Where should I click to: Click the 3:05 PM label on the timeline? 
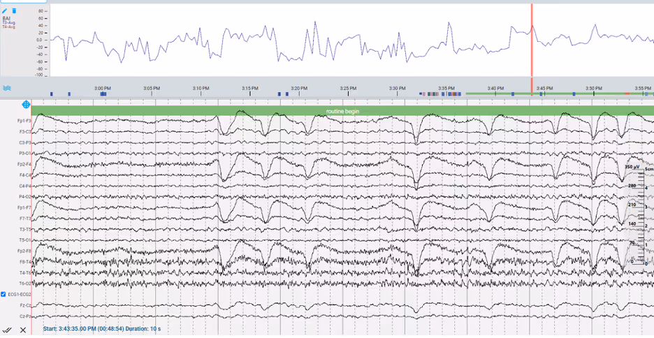tap(152, 89)
